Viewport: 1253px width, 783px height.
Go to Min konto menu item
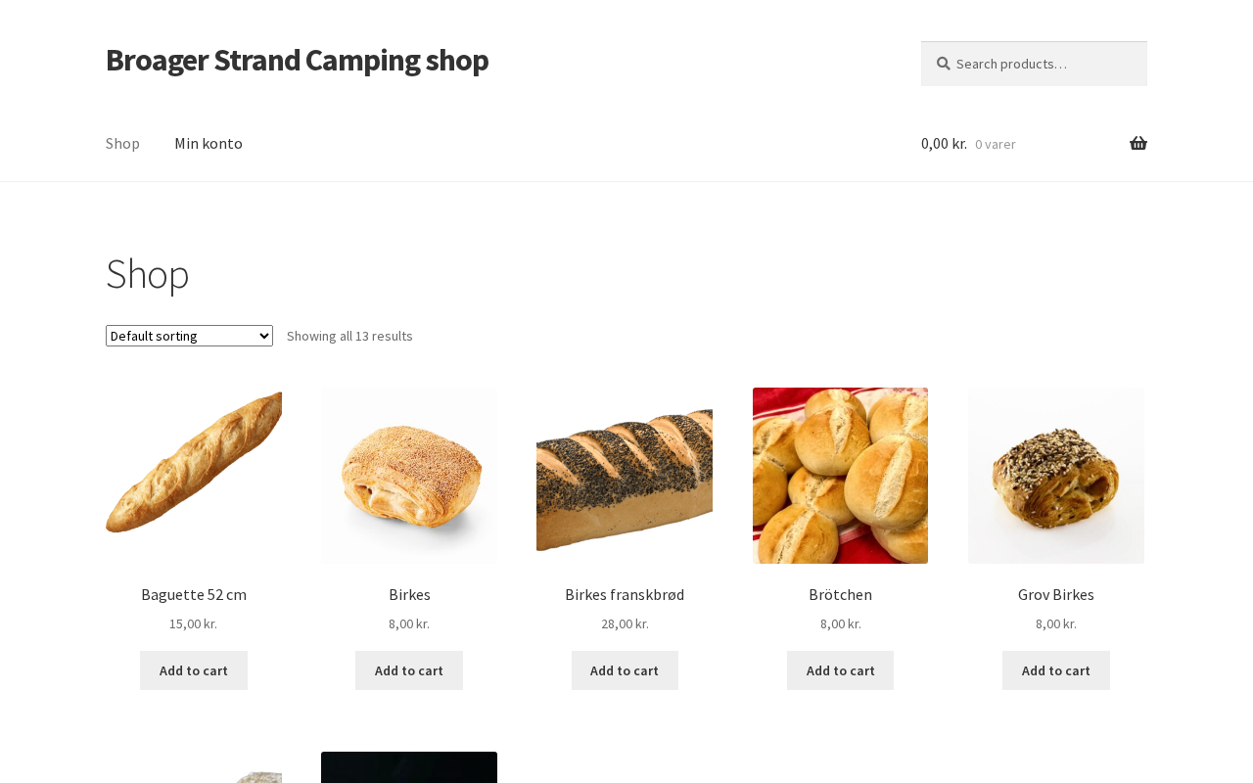(x=209, y=144)
